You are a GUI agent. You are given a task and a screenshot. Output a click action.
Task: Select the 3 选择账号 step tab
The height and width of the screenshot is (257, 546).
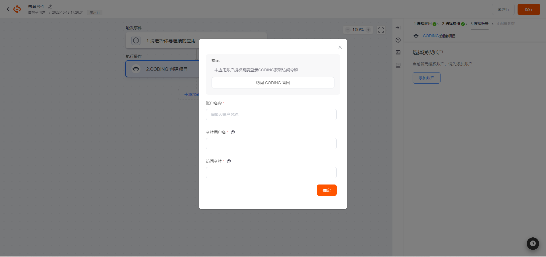[x=479, y=24]
